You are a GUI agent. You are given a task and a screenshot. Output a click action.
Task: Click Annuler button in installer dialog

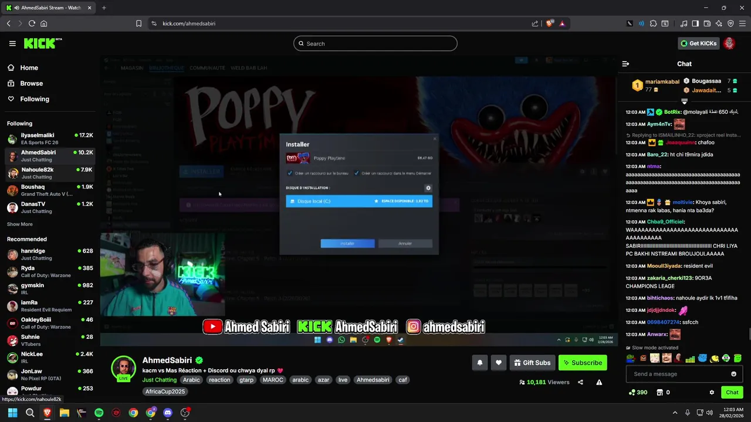(405, 243)
